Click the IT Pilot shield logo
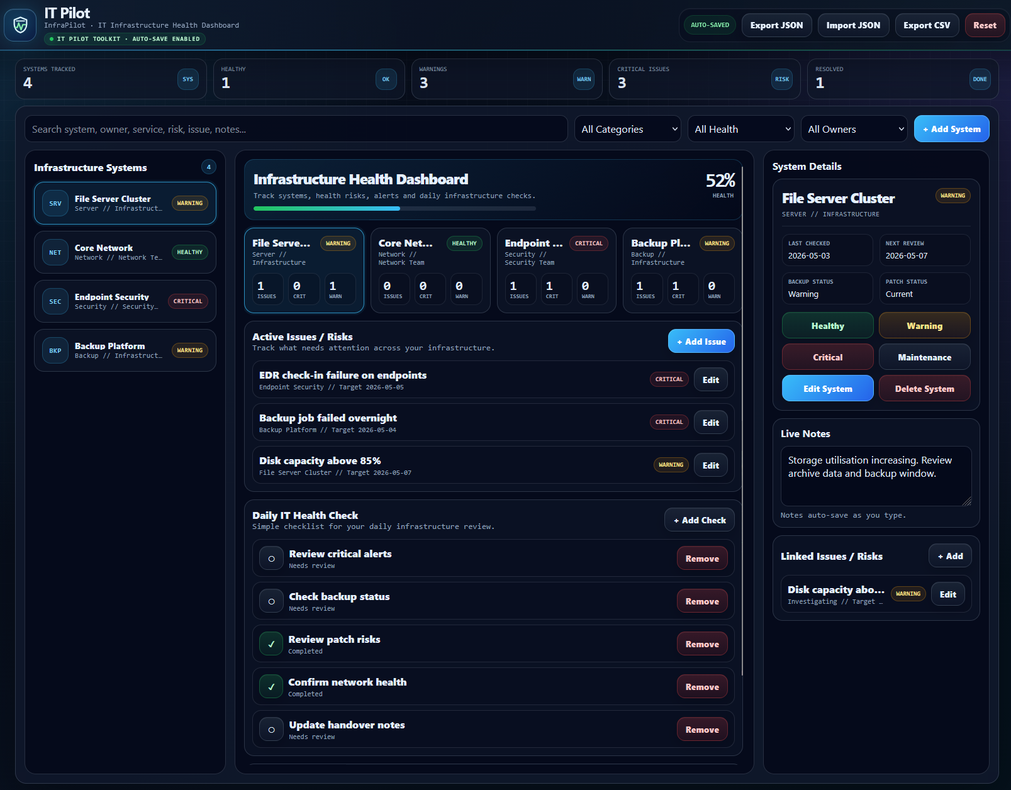 coord(20,25)
